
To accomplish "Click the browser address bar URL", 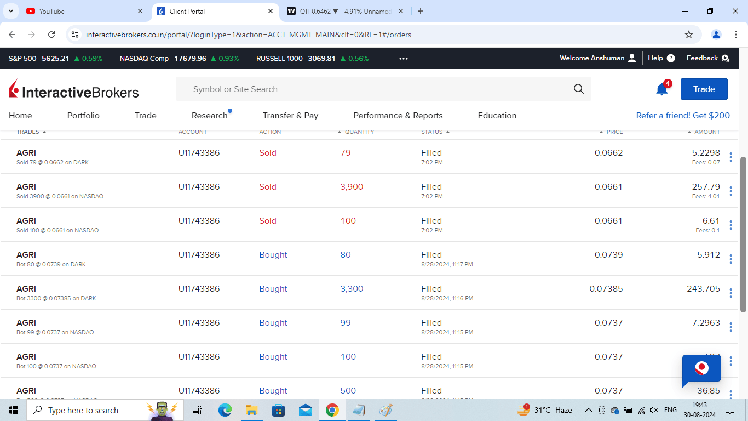I will [x=249, y=35].
